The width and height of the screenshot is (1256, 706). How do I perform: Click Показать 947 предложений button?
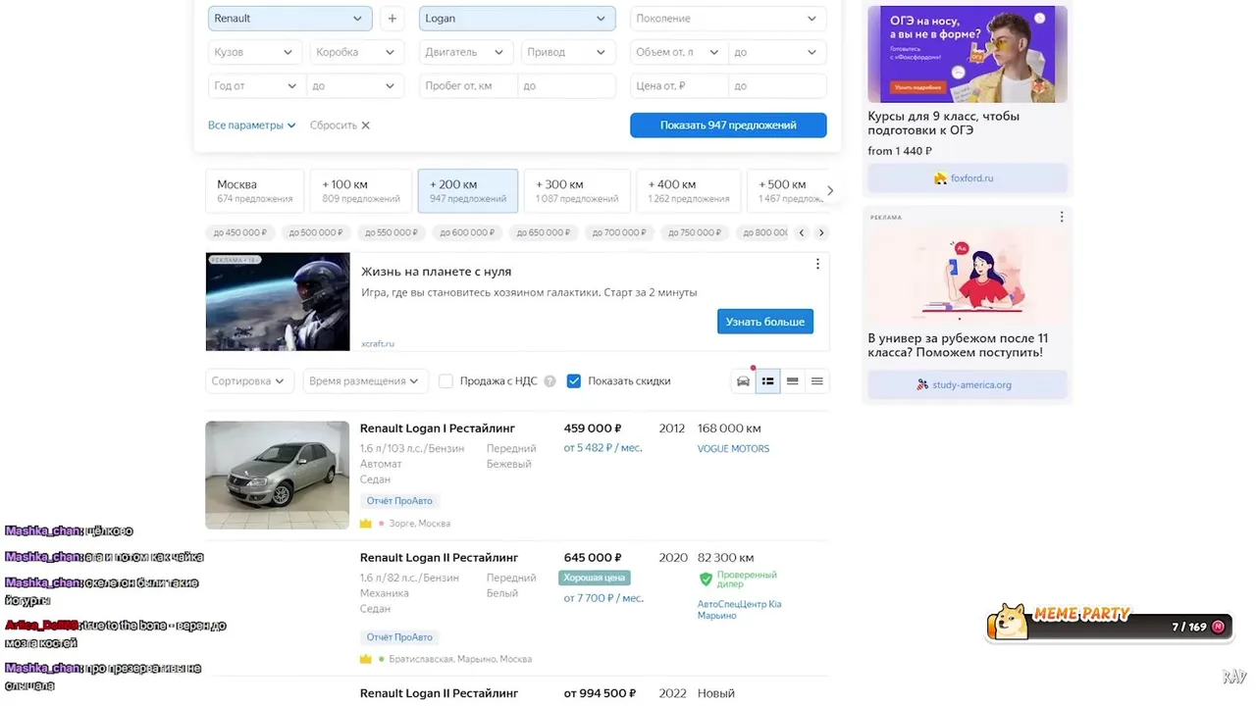point(728,126)
